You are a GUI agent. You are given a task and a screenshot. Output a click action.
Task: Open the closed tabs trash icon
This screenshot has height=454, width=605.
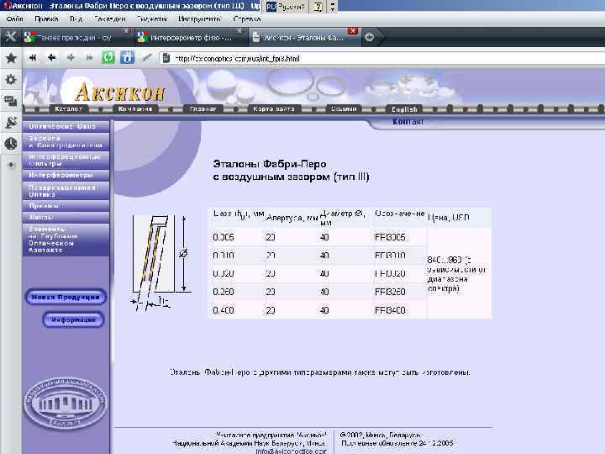pos(369,38)
